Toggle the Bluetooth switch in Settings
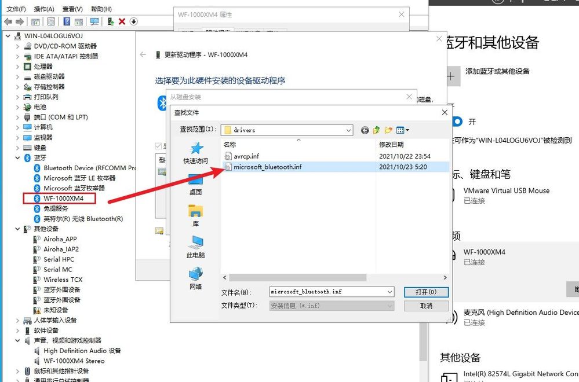Viewport: 579px width, 382px height. tap(456, 122)
